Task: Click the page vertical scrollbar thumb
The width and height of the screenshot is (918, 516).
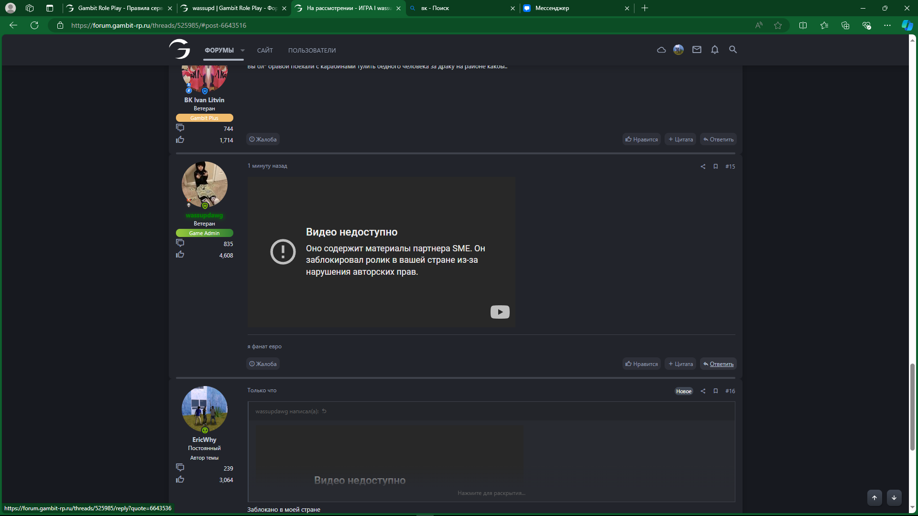Action: 912,406
